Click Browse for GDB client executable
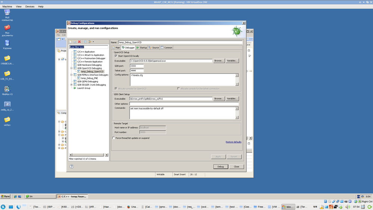 [x=219, y=99]
